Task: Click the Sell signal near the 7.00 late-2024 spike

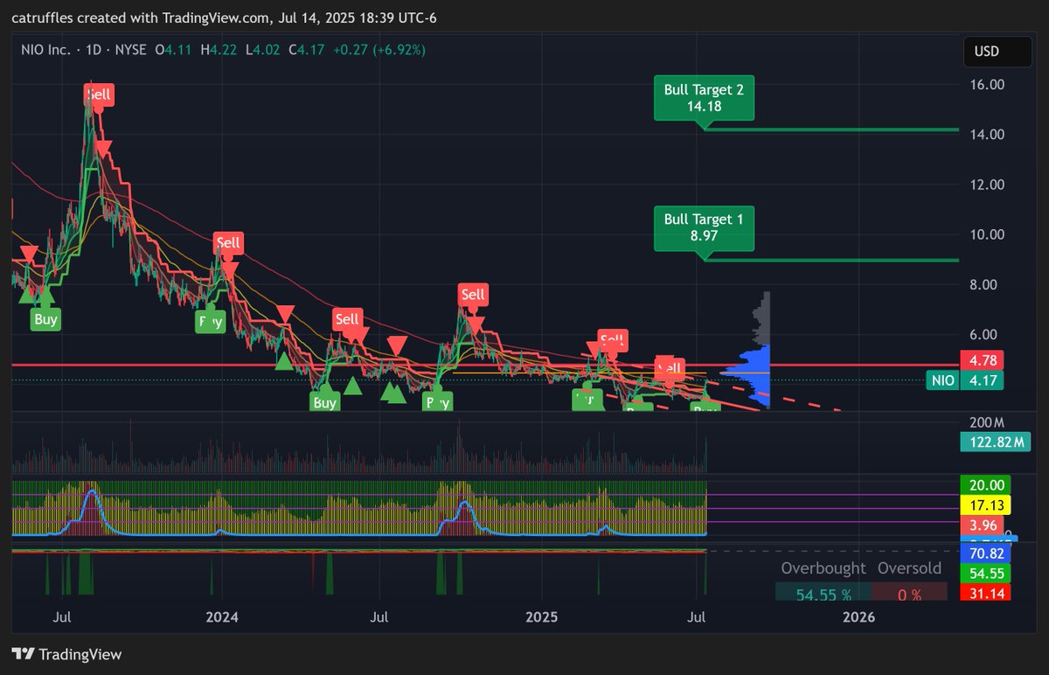Action: click(473, 296)
